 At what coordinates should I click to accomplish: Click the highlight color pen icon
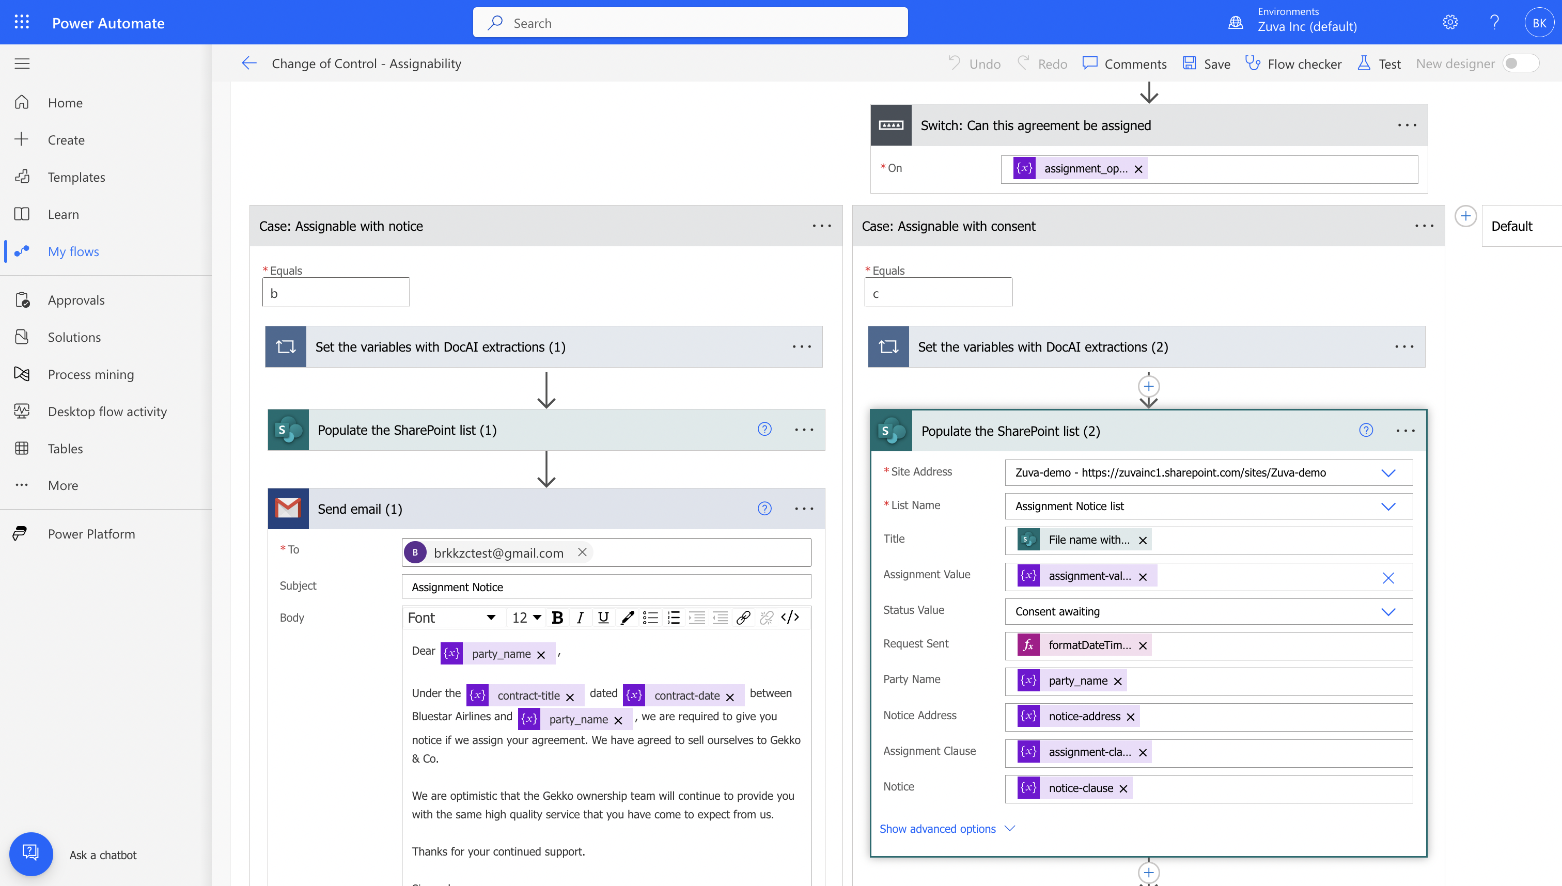click(x=627, y=618)
